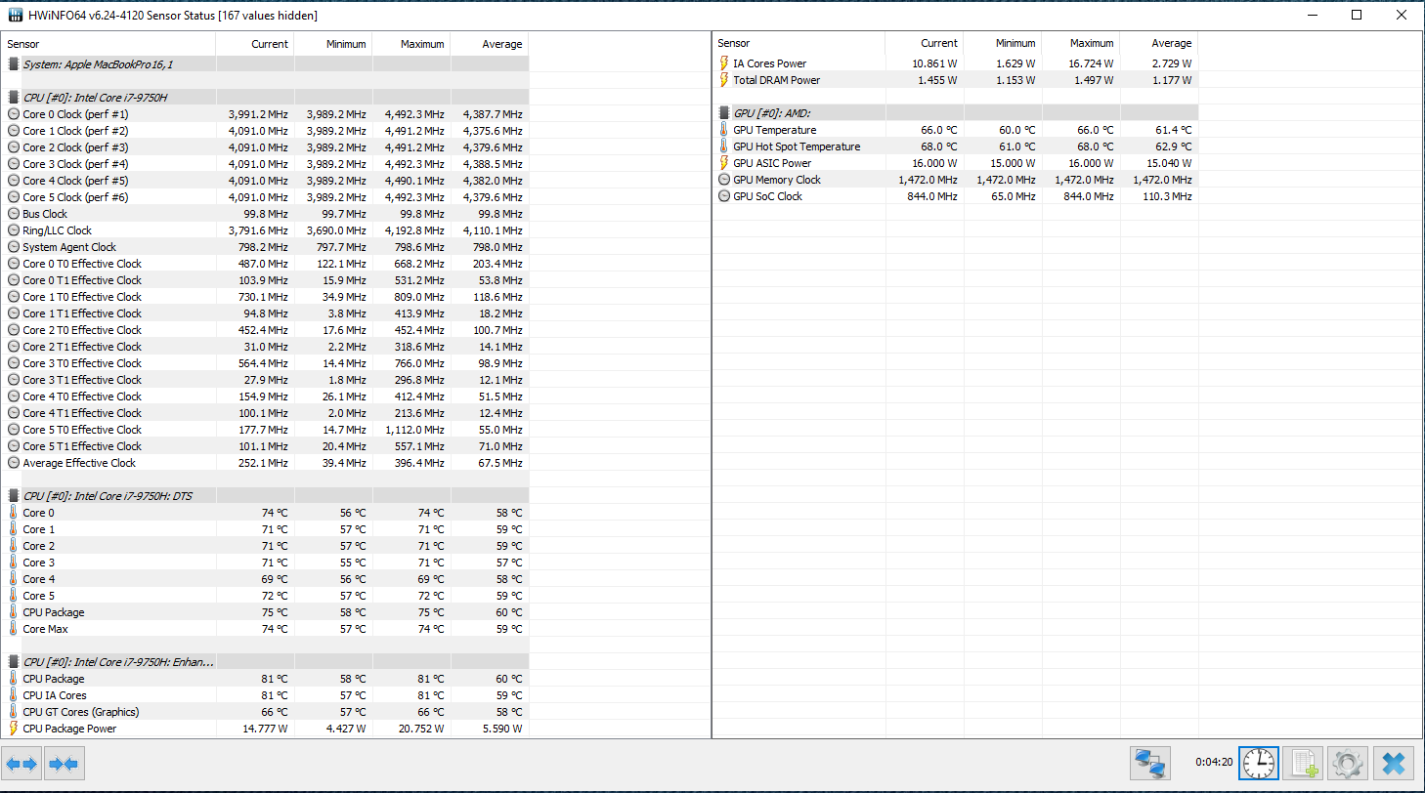Click thermometer icon beside CPU GT Cores (Graphics)
Viewport: 1425px width, 793px height.
click(14, 712)
